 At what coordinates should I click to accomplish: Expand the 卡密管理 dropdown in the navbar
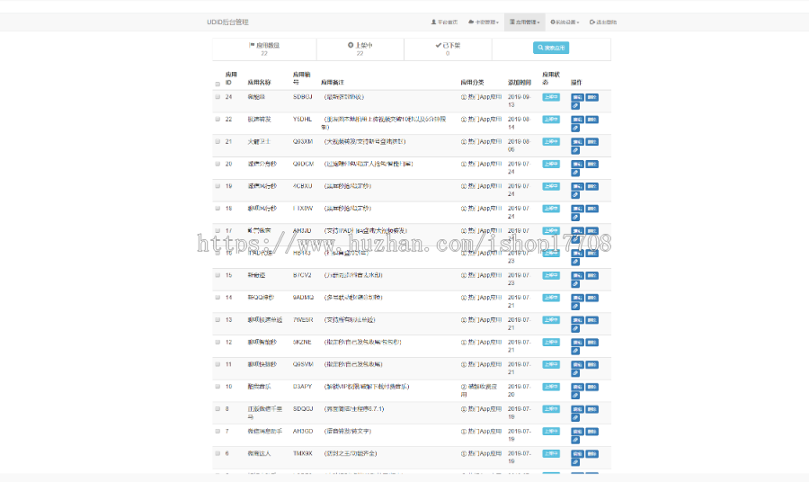coord(484,22)
